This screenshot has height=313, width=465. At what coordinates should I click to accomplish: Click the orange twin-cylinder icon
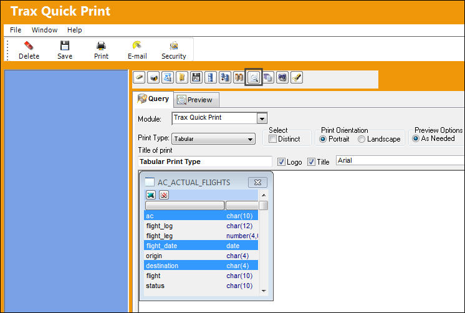click(x=239, y=78)
